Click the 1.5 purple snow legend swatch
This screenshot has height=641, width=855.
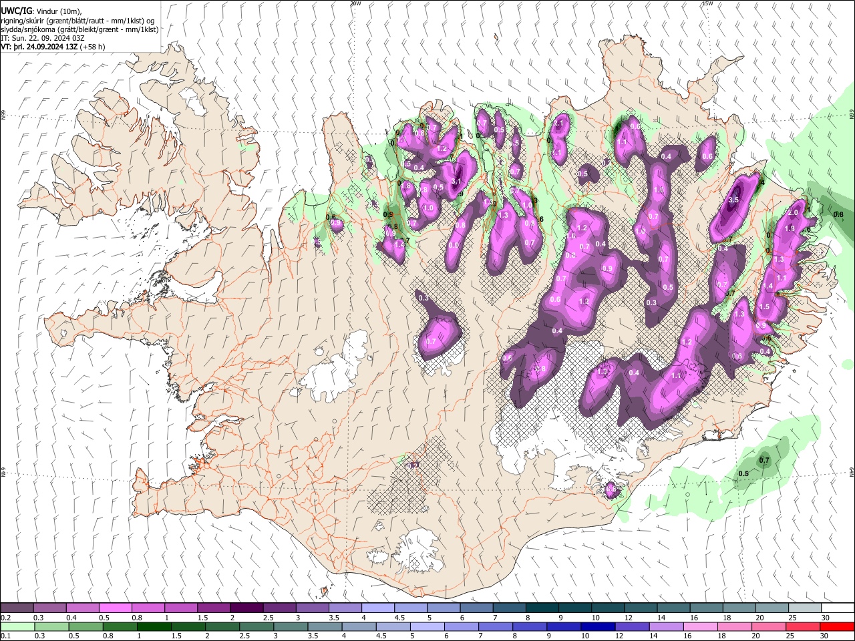pos(213,608)
